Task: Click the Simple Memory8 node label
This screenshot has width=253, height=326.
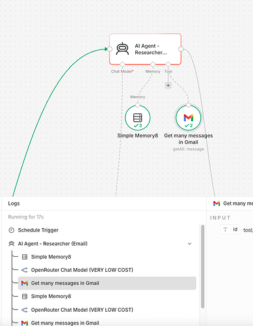Action: tap(137, 136)
